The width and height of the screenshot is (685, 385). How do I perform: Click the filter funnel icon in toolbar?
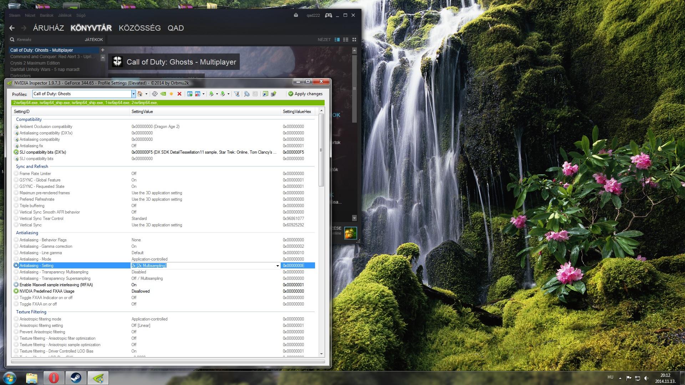(237, 94)
